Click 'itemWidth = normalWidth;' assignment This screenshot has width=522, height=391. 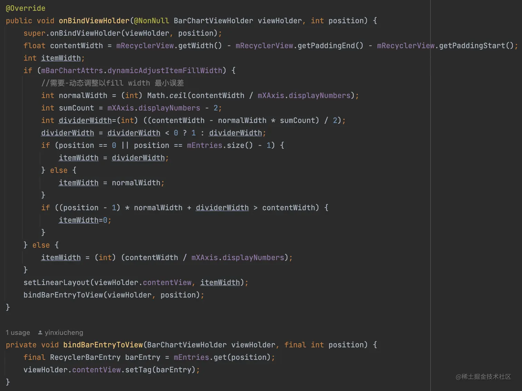click(x=112, y=183)
